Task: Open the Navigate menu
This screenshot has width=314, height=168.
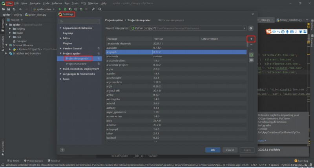Action: [x=35, y=4]
